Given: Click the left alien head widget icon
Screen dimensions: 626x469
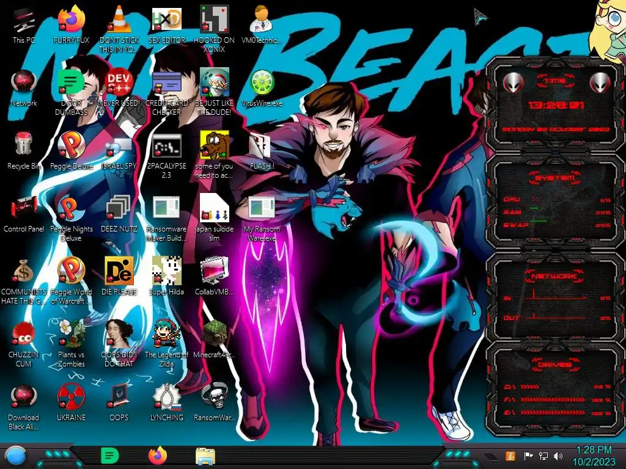Looking at the screenshot, I should [x=513, y=82].
